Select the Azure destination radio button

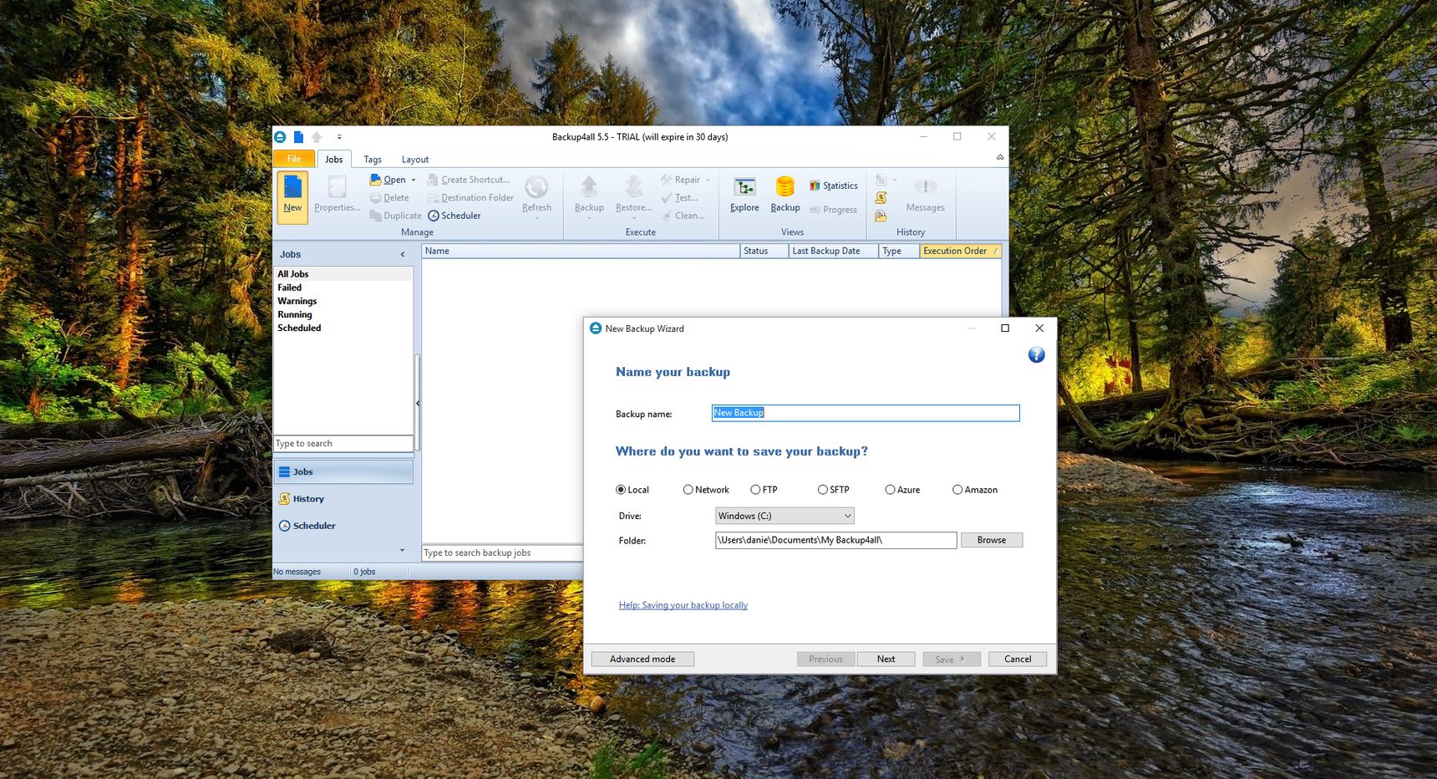click(x=890, y=490)
